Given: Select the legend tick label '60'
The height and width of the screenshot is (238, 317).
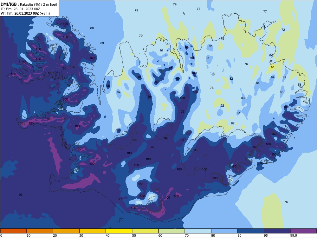Looking at the screenshot, I should [x=160, y=235].
